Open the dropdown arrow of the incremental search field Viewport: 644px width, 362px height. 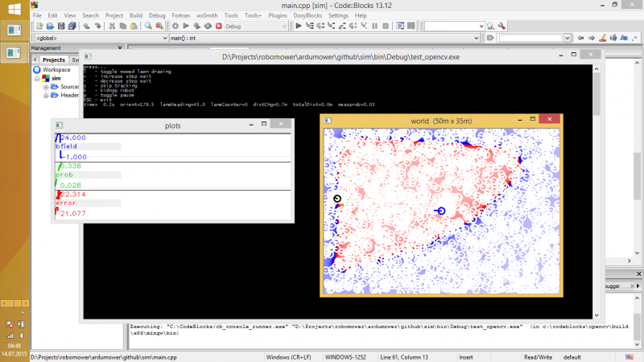coord(568,38)
